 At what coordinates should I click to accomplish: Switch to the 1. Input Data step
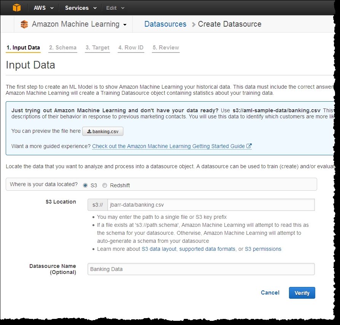pyautogui.click(x=23, y=48)
